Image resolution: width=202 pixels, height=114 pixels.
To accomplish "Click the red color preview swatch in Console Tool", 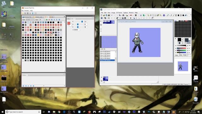I will click(x=69, y=23).
